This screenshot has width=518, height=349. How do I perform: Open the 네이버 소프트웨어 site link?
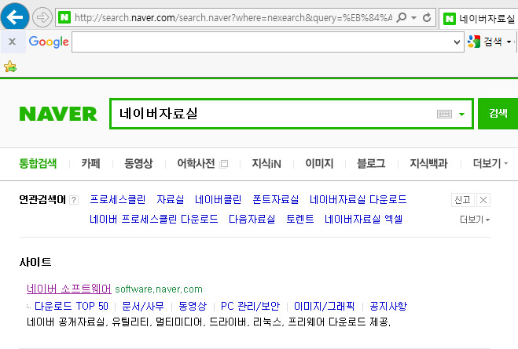click(69, 289)
